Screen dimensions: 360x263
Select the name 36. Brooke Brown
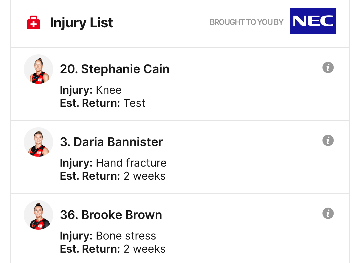click(x=111, y=215)
